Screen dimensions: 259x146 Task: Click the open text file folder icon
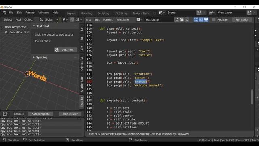pos(182,20)
